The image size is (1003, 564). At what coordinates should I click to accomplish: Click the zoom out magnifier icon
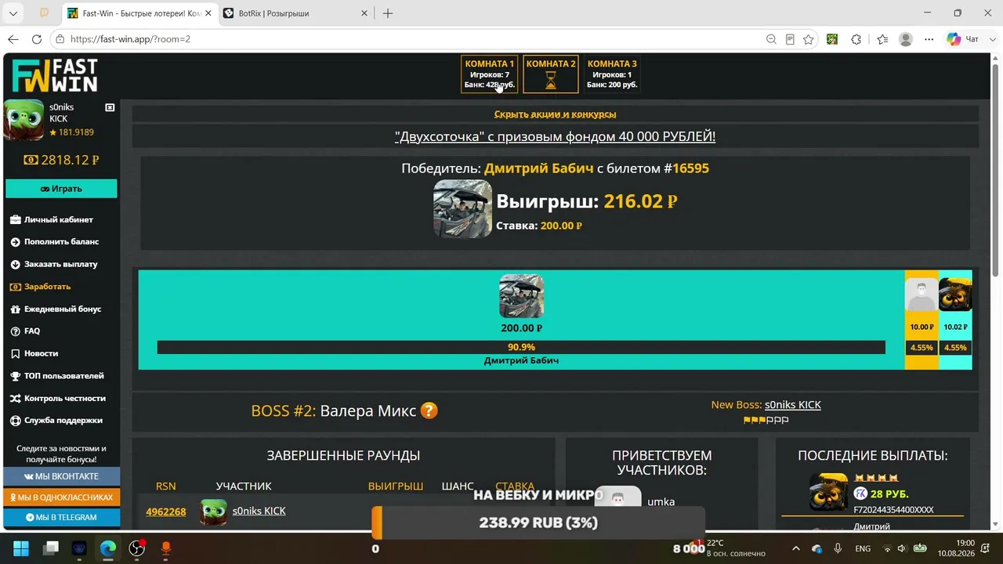(771, 39)
